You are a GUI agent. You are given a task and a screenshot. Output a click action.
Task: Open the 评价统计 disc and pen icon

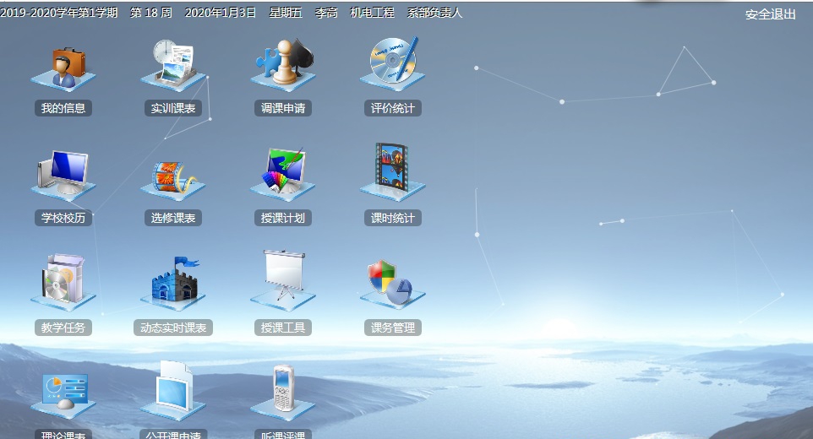(x=392, y=63)
